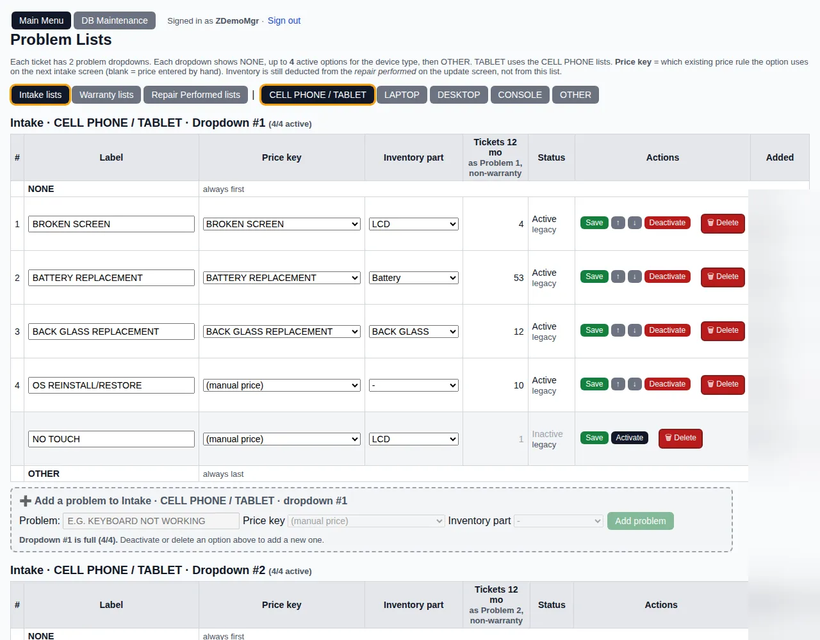Delete the BACK GLASS REPLACEMENT row
The image size is (820, 640).
tap(723, 331)
